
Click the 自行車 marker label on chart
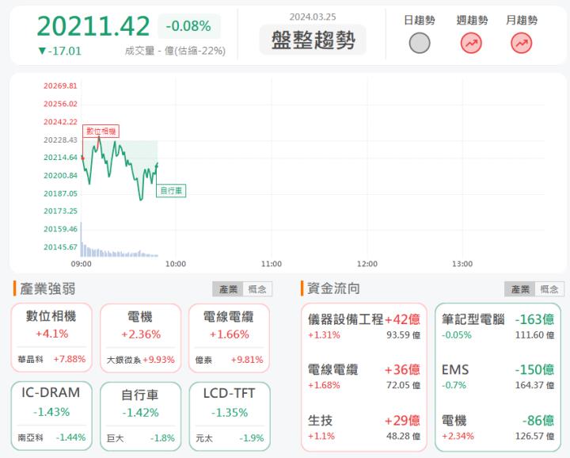[171, 190]
